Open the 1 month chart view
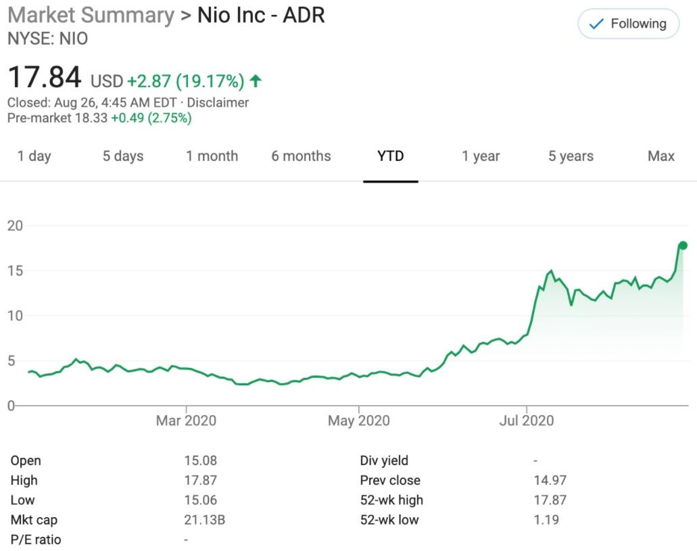 coord(212,156)
